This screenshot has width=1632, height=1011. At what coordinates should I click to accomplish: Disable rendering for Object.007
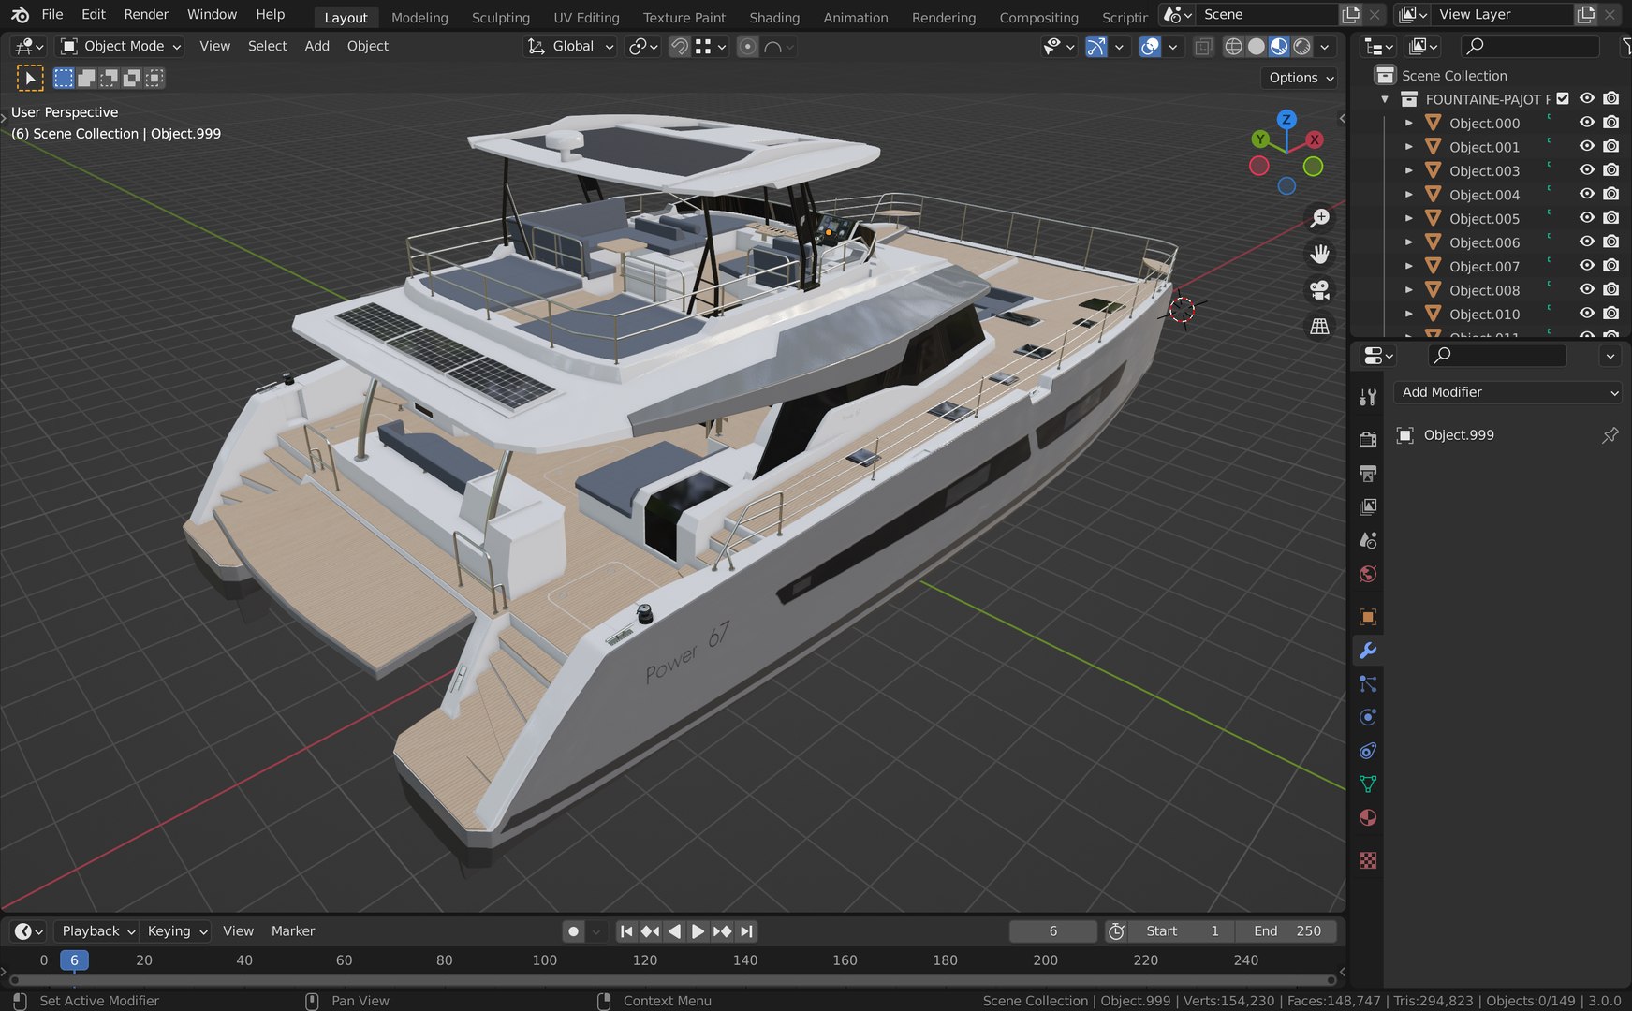coord(1610,266)
